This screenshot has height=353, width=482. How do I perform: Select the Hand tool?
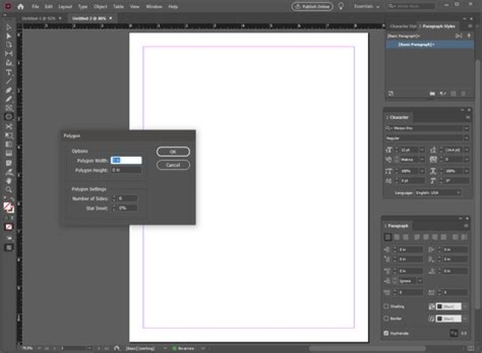click(x=9, y=181)
